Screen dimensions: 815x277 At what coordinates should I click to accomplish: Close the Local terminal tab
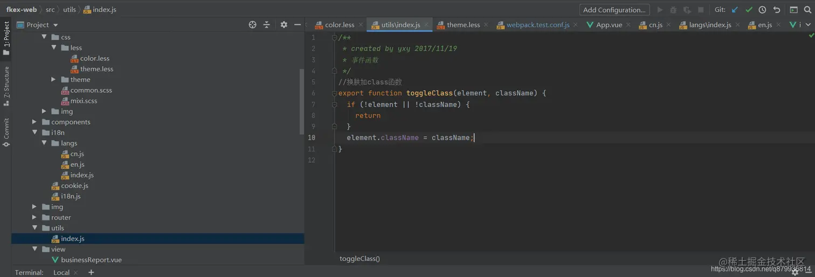click(x=76, y=273)
